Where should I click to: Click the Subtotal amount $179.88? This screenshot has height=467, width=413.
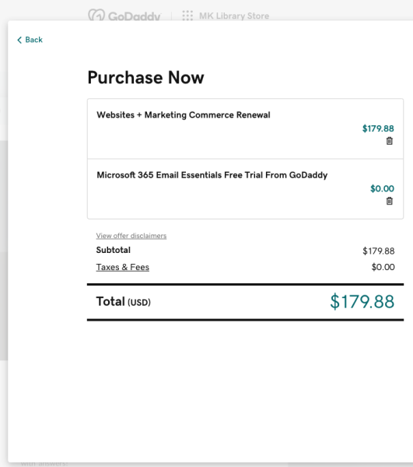click(379, 251)
